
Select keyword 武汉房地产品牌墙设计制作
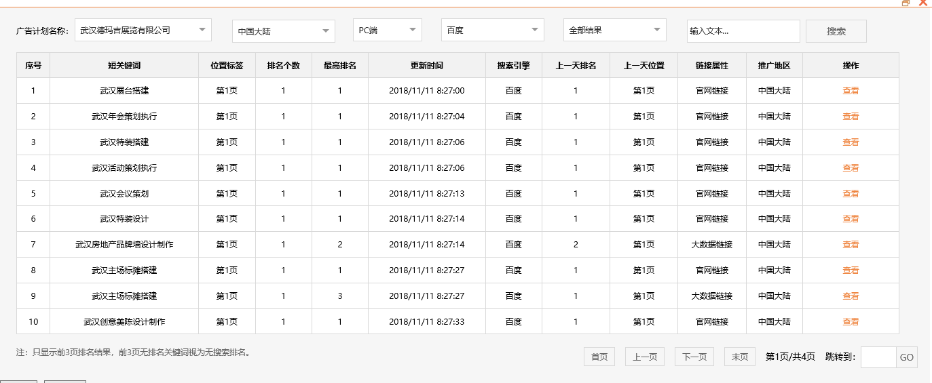coord(124,245)
